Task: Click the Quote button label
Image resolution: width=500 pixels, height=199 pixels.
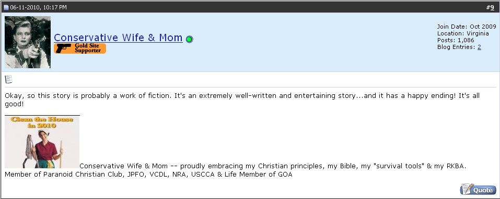Action: [x=482, y=190]
